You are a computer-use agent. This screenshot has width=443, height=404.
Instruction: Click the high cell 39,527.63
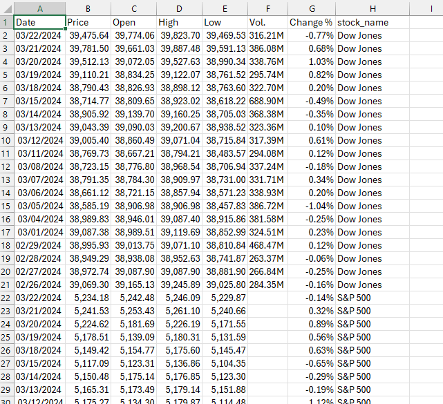pos(180,62)
